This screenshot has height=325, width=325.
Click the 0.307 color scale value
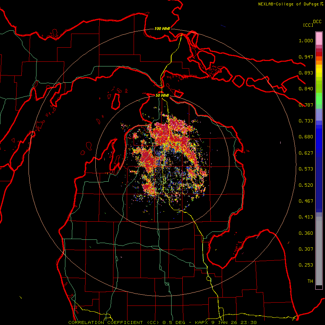point(306,249)
